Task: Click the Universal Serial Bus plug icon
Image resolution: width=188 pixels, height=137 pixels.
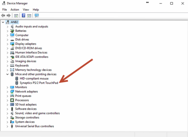Action: [12, 126]
